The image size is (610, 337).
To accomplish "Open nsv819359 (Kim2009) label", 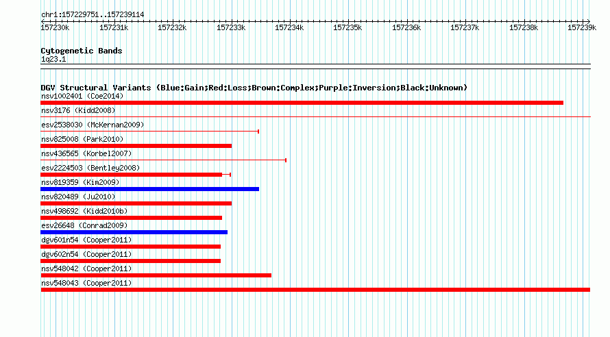I will (x=80, y=182).
